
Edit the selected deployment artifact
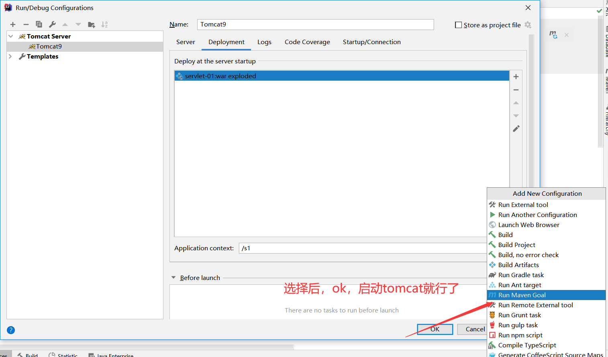[516, 129]
